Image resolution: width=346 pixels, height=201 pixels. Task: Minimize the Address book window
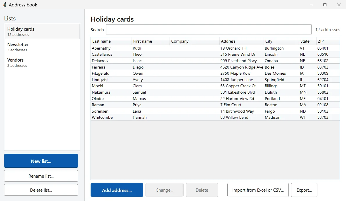(311, 5)
